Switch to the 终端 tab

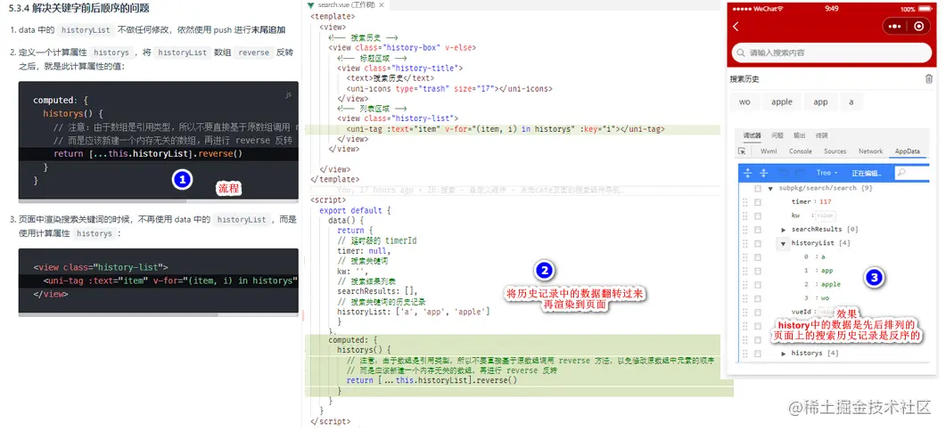click(822, 135)
